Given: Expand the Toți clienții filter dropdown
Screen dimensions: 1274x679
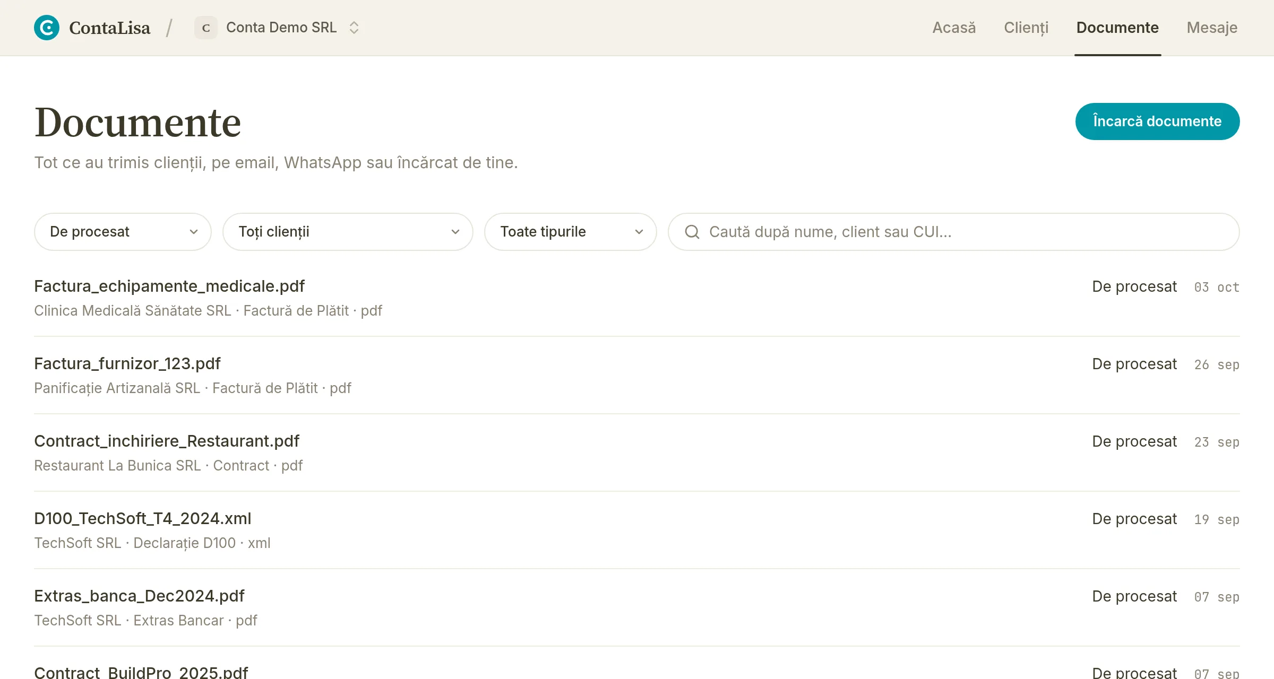Looking at the screenshot, I should click(348, 232).
